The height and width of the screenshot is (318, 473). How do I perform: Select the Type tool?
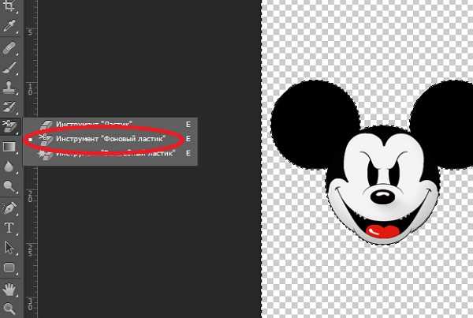click(9, 228)
